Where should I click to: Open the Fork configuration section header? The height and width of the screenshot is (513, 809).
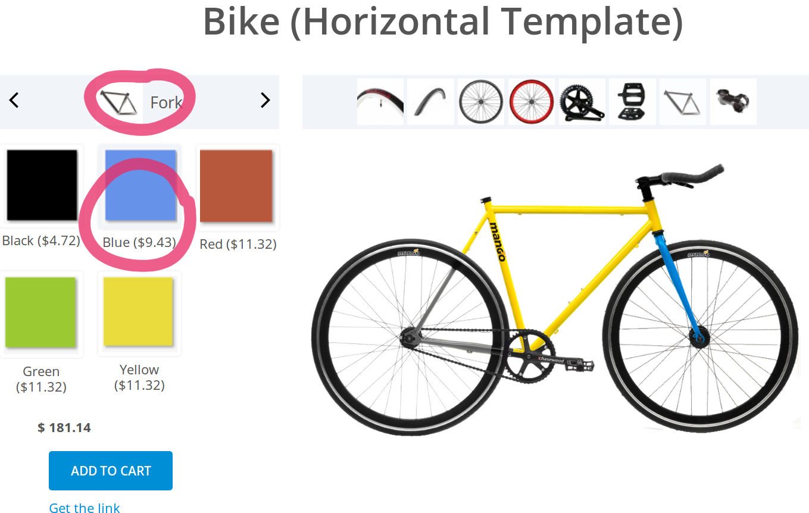point(167,102)
